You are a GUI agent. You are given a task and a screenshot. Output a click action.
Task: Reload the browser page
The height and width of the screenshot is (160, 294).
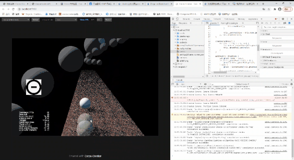pos(13,9)
